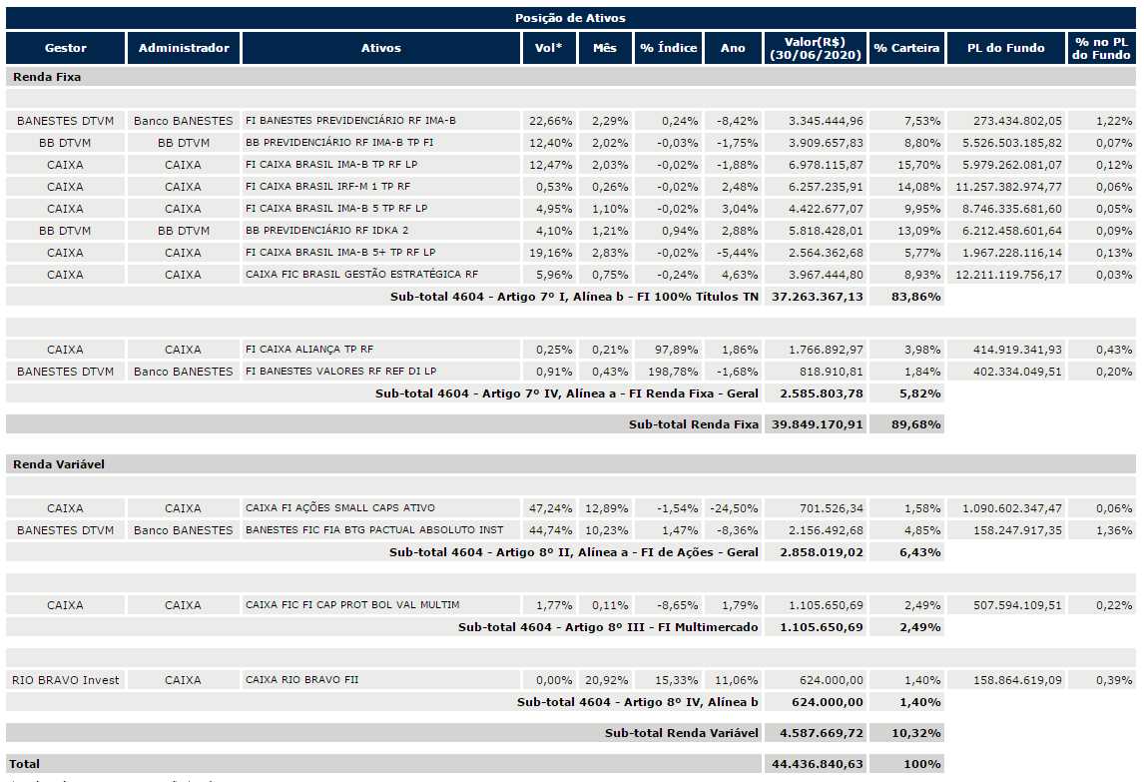
Task: Click the Vol* column header
Action: pyautogui.click(x=549, y=48)
